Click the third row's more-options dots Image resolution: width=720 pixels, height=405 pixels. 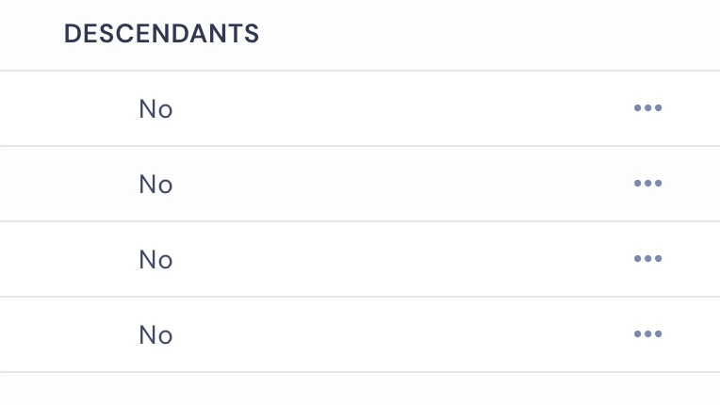(647, 259)
